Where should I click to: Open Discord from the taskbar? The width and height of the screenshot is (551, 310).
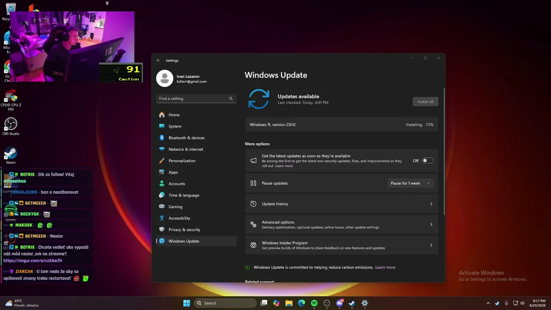click(x=339, y=303)
